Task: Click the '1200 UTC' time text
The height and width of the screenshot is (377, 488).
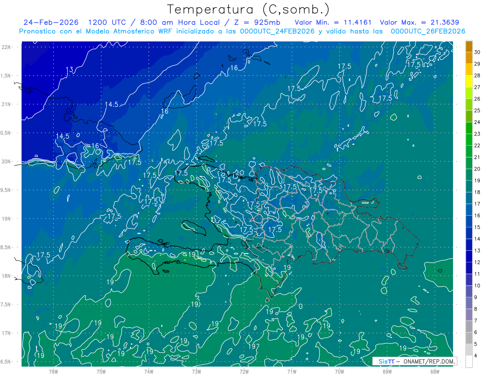Action: click(108, 22)
